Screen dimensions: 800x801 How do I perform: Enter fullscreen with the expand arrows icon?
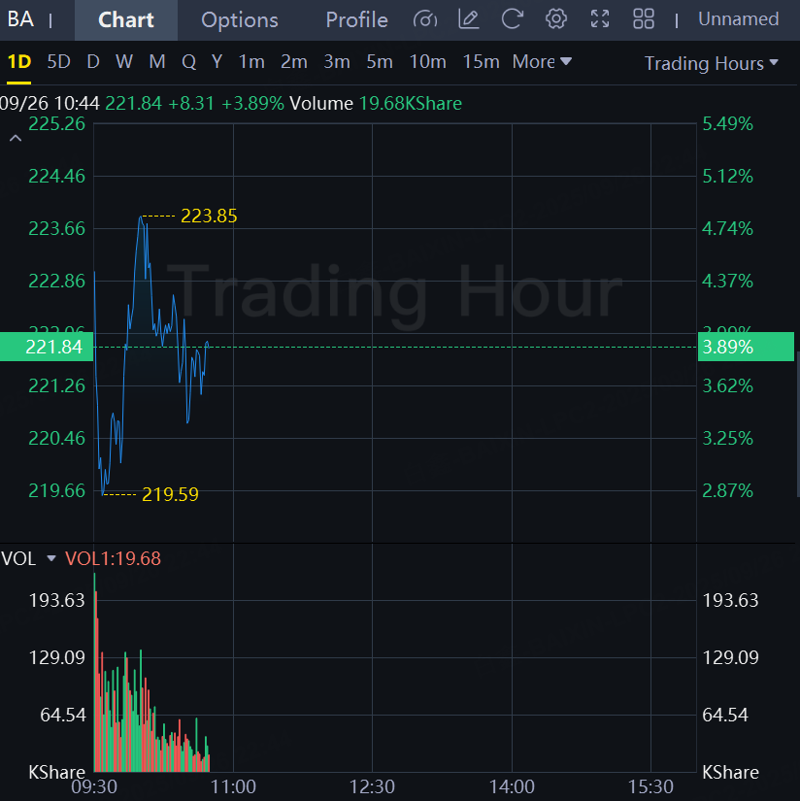coord(600,19)
